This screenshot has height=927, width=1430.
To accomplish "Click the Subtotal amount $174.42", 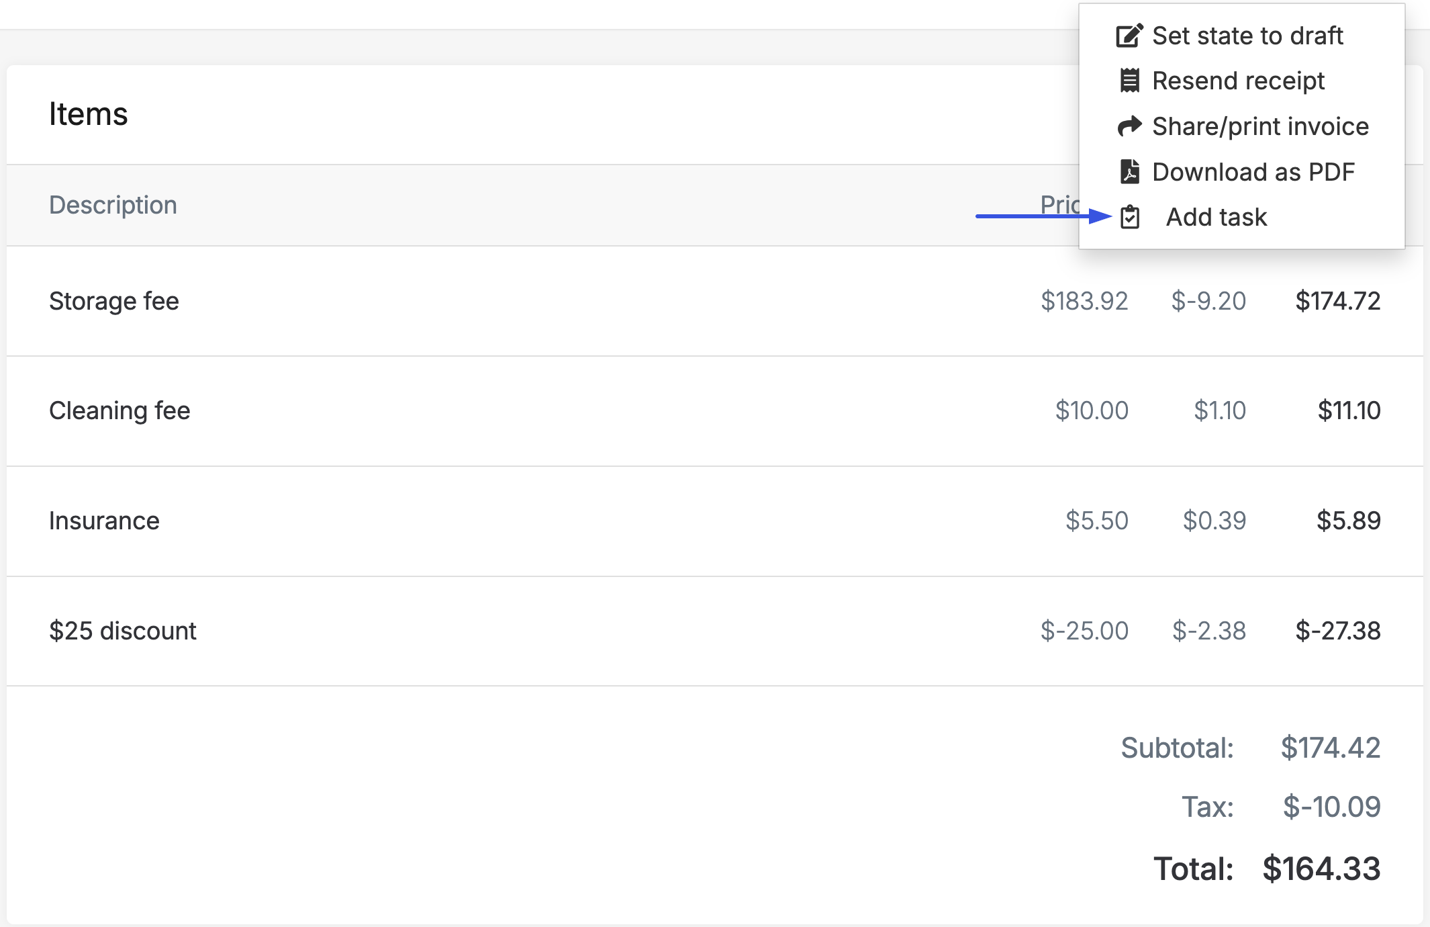I will [1330, 748].
